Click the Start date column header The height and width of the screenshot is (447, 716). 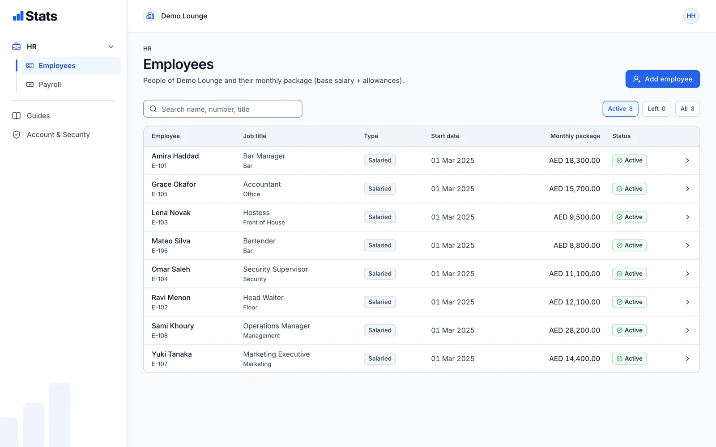click(x=445, y=136)
